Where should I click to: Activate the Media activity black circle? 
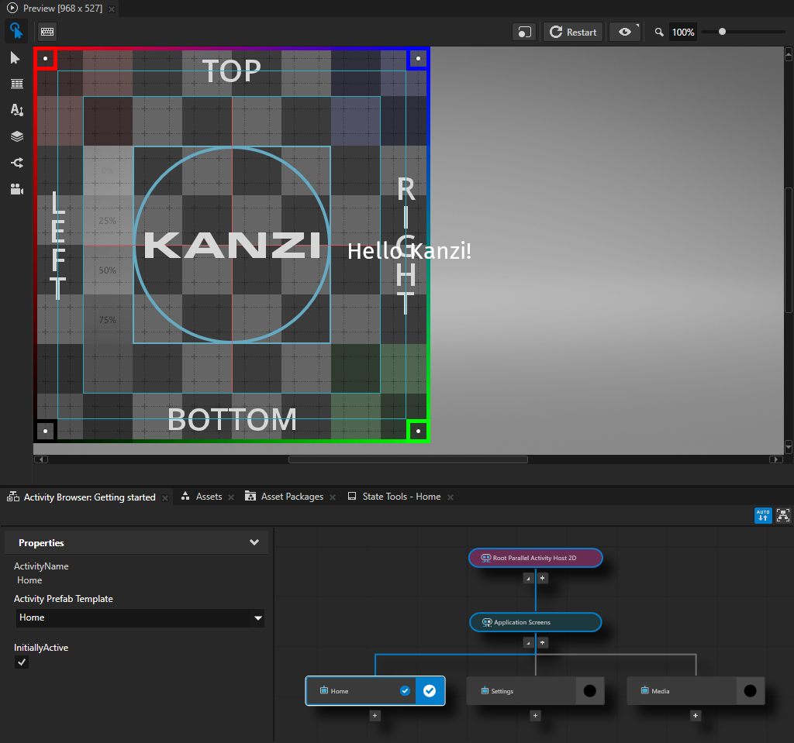[750, 691]
